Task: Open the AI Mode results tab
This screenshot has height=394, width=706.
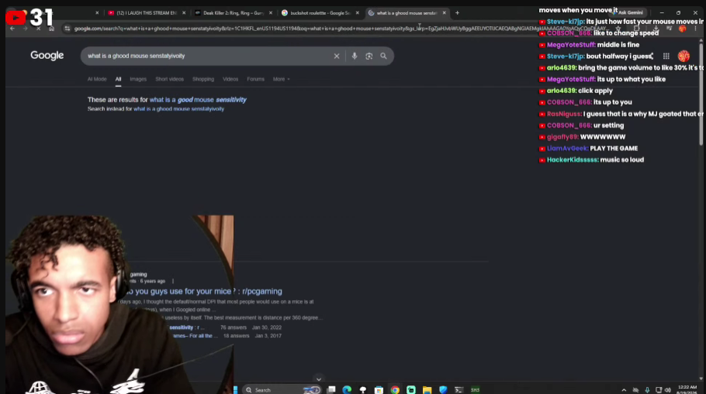Action: (x=97, y=79)
